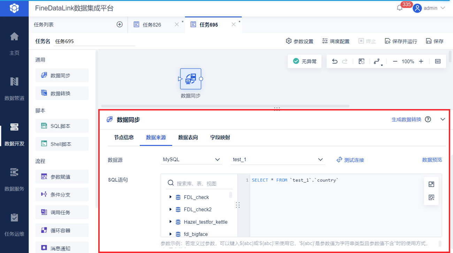Open the help icon beside 生成数据转换
This screenshot has height=253, width=453.
[x=428, y=120]
